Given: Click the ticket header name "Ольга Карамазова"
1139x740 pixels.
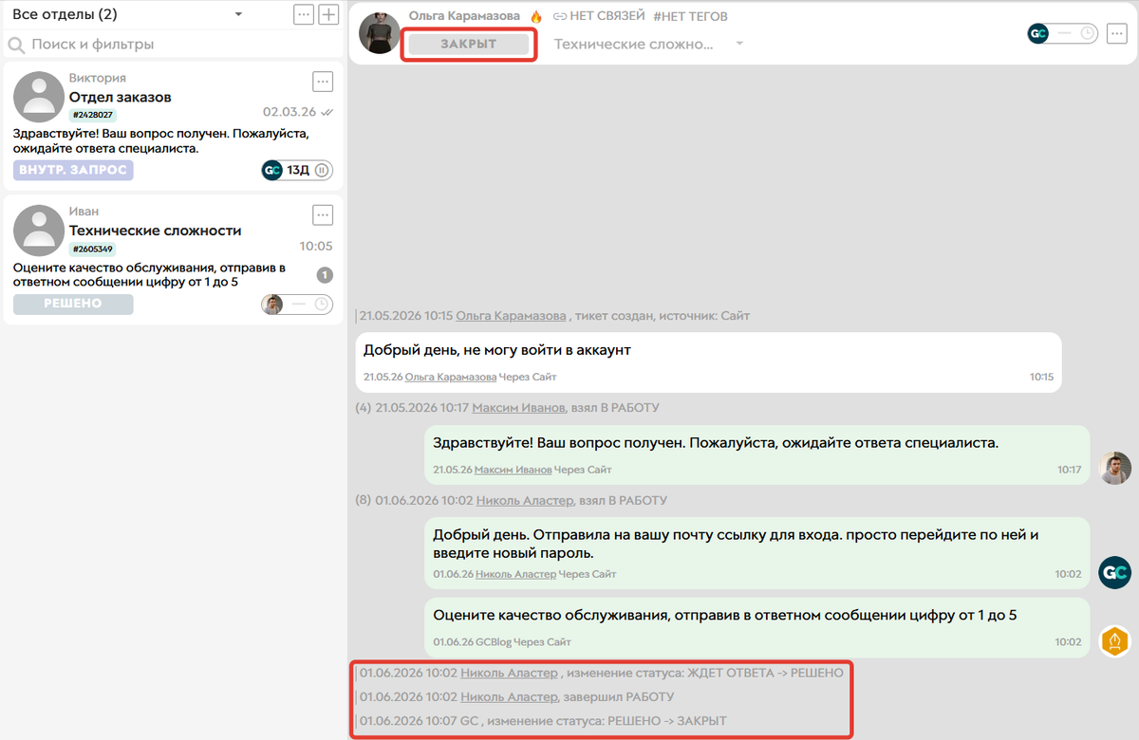Looking at the screenshot, I should pos(464,16).
